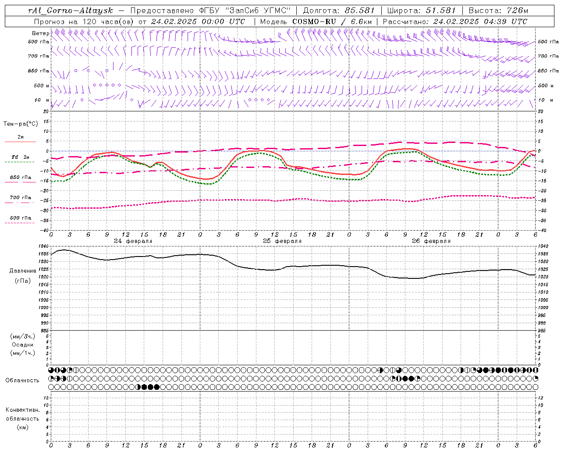The width and height of the screenshot is (561, 449).
Task: Click the Ветер wind panel label
Action: 40,33
